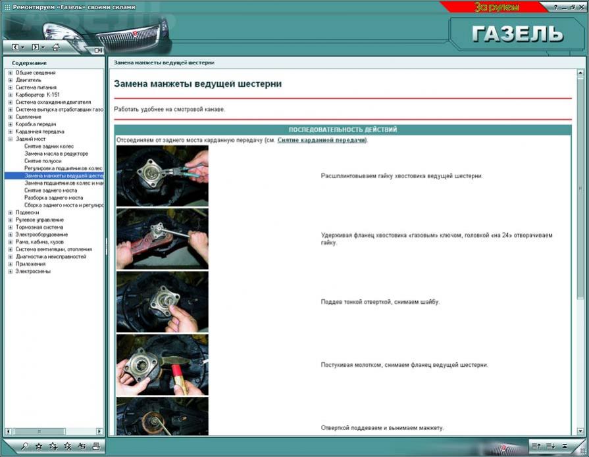Select Электросхемы in the contents tree

pos(33,272)
